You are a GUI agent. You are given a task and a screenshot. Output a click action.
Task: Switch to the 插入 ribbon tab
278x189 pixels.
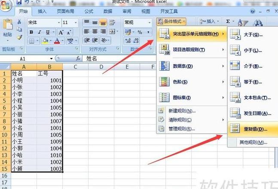click(x=42, y=11)
